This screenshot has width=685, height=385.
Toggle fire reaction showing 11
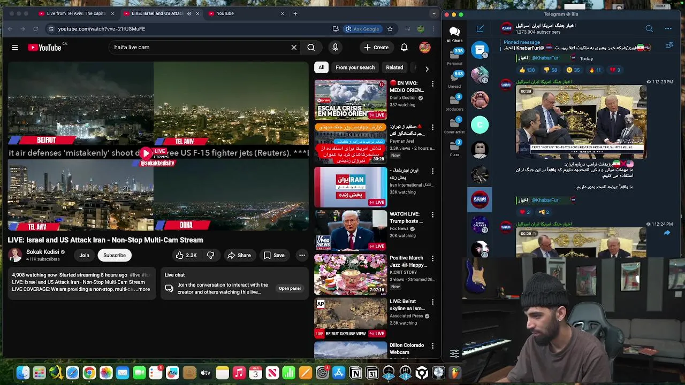click(x=595, y=70)
